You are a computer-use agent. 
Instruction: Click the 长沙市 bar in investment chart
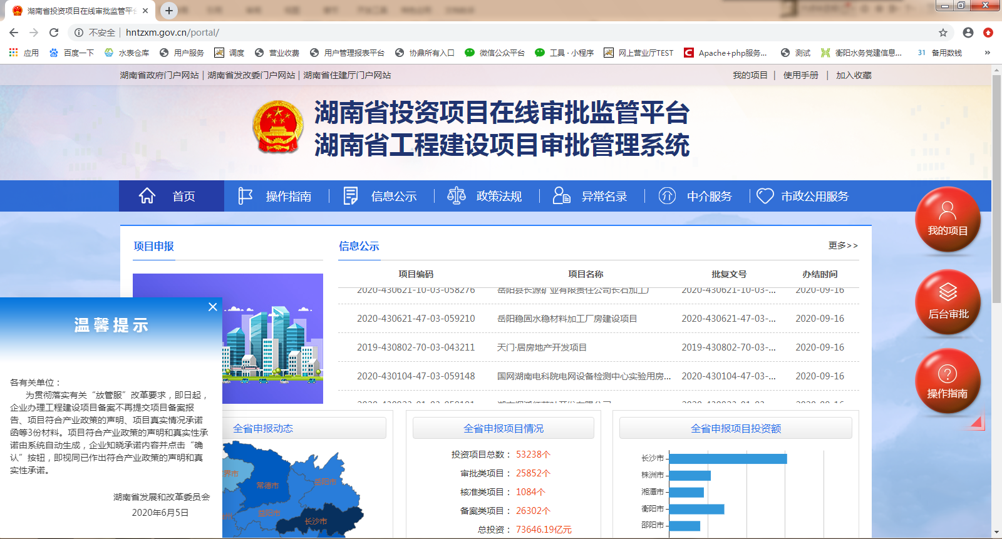[x=728, y=459]
